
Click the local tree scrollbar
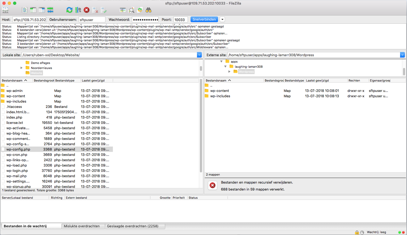point(201,68)
